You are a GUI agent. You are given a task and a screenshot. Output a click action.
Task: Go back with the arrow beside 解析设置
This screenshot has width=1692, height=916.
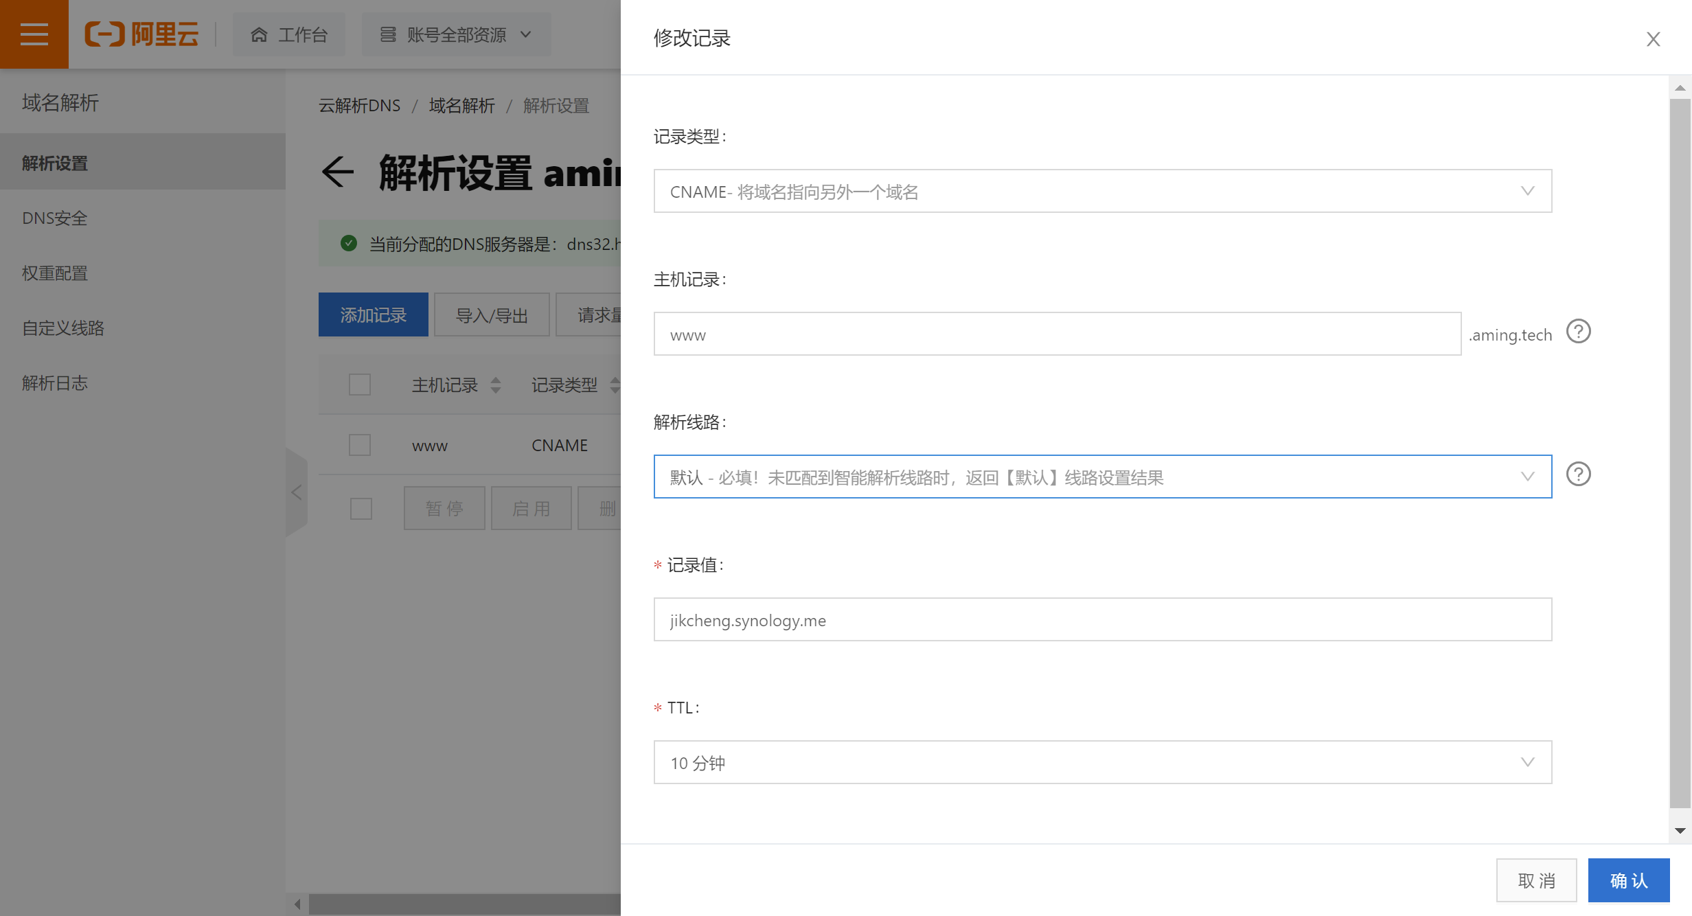point(337,172)
